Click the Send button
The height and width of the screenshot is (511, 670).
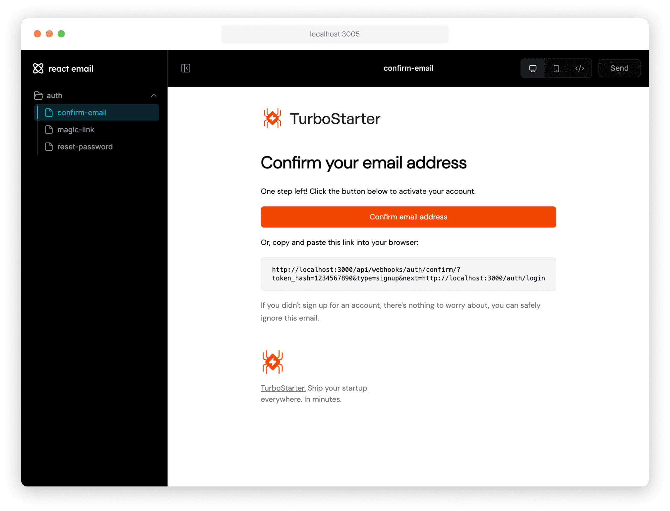(620, 68)
